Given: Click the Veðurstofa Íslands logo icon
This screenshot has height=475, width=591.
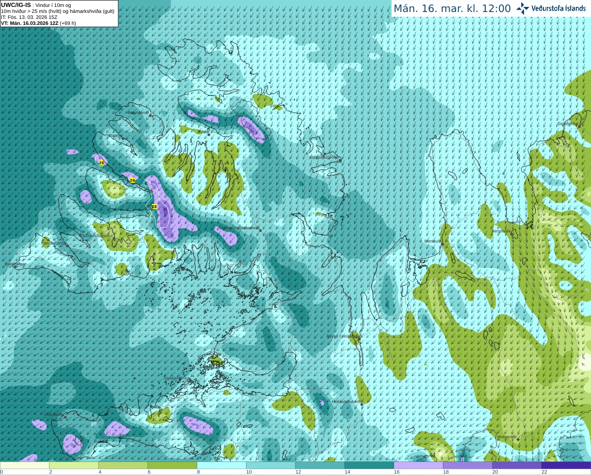Looking at the screenshot, I should click(x=523, y=8).
